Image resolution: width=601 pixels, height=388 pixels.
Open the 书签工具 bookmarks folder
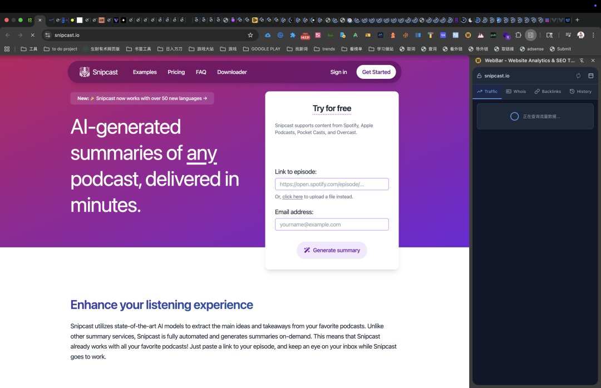click(139, 49)
